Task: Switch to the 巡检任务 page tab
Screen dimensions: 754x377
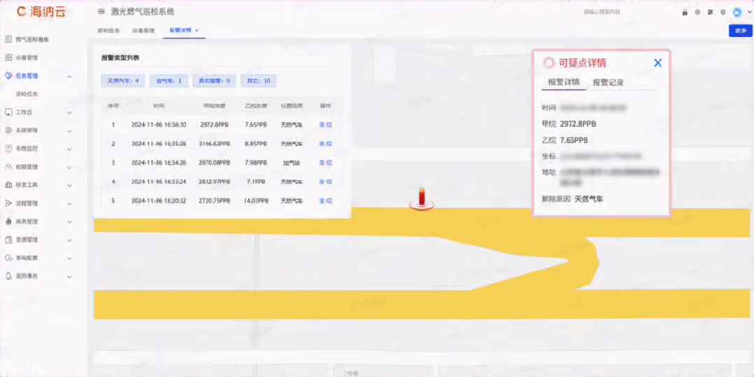Action: pyautogui.click(x=108, y=30)
